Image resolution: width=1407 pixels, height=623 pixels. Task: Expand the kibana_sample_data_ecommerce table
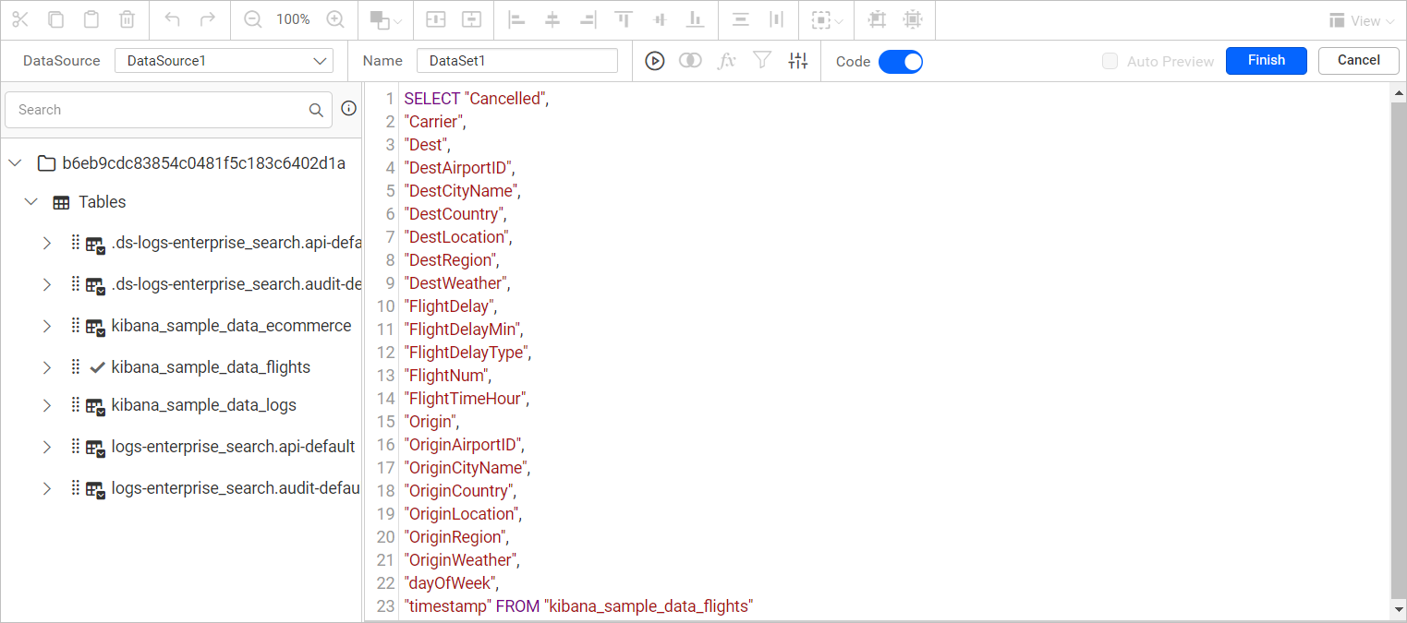pyautogui.click(x=47, y=326)
